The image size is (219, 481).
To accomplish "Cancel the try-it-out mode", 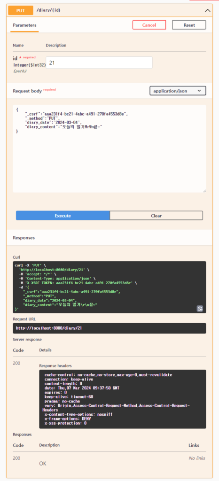I will coord(149,25).
